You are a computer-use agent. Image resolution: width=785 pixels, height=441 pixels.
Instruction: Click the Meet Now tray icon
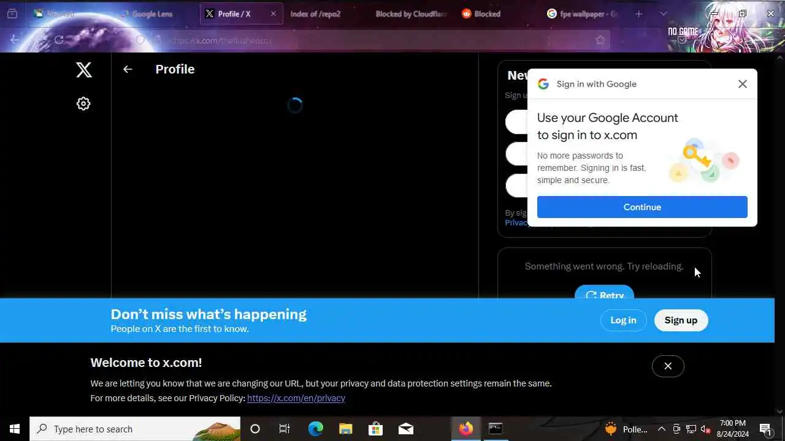tap(676, 429)
